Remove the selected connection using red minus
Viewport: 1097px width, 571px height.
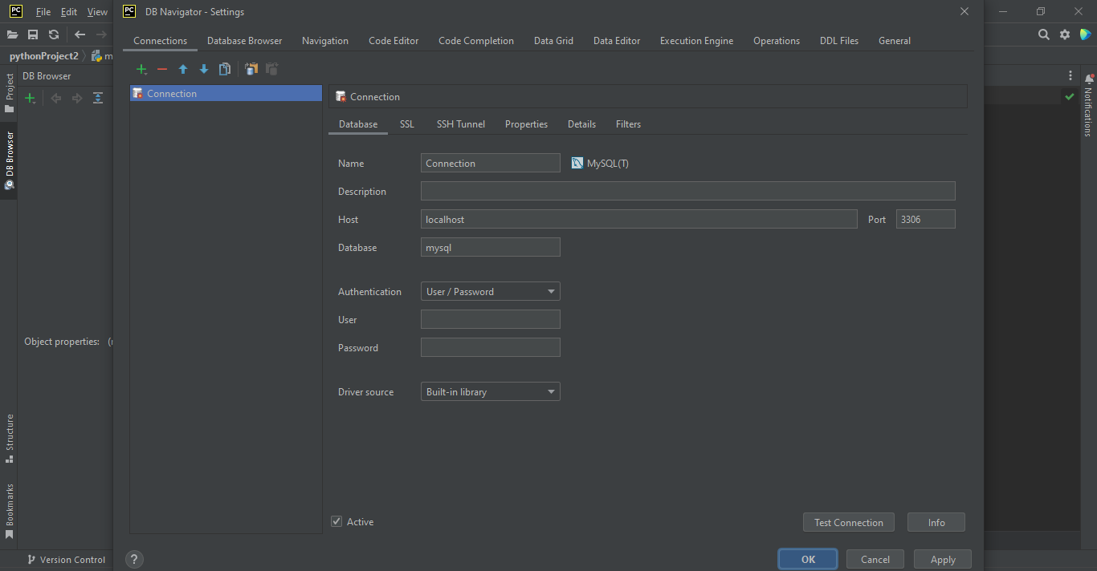coord(161,69)
